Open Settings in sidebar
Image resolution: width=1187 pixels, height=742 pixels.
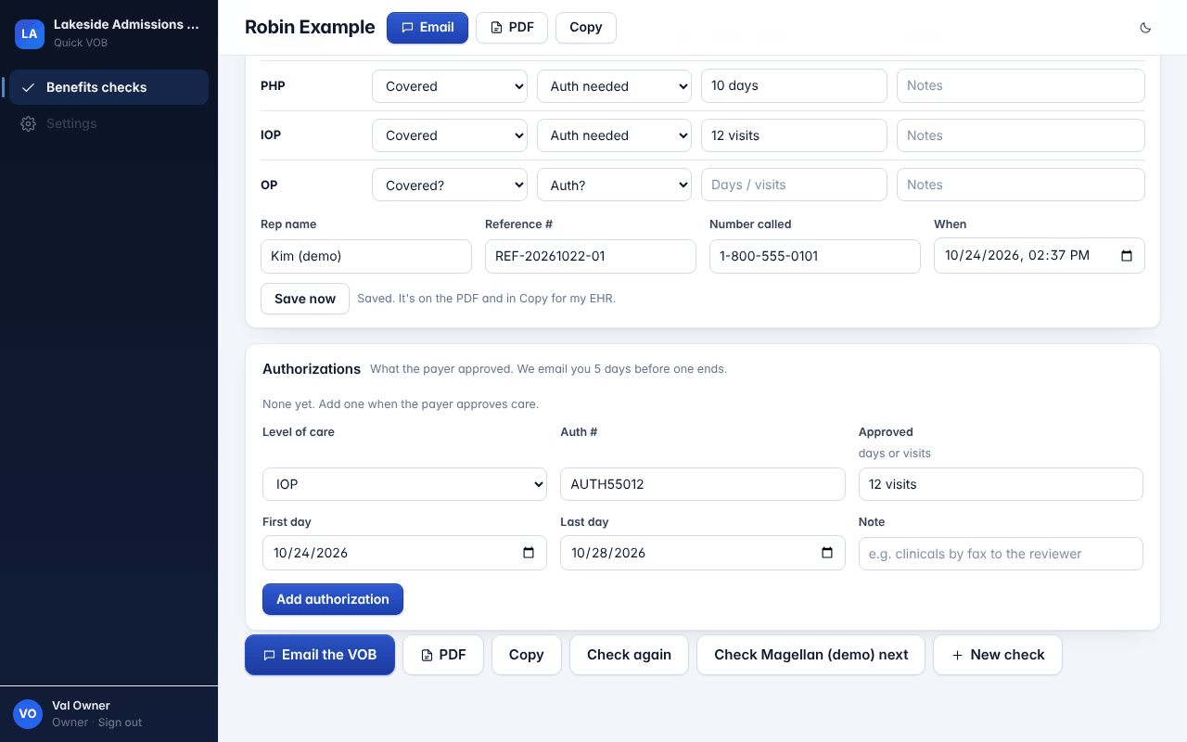click(108, 123)
